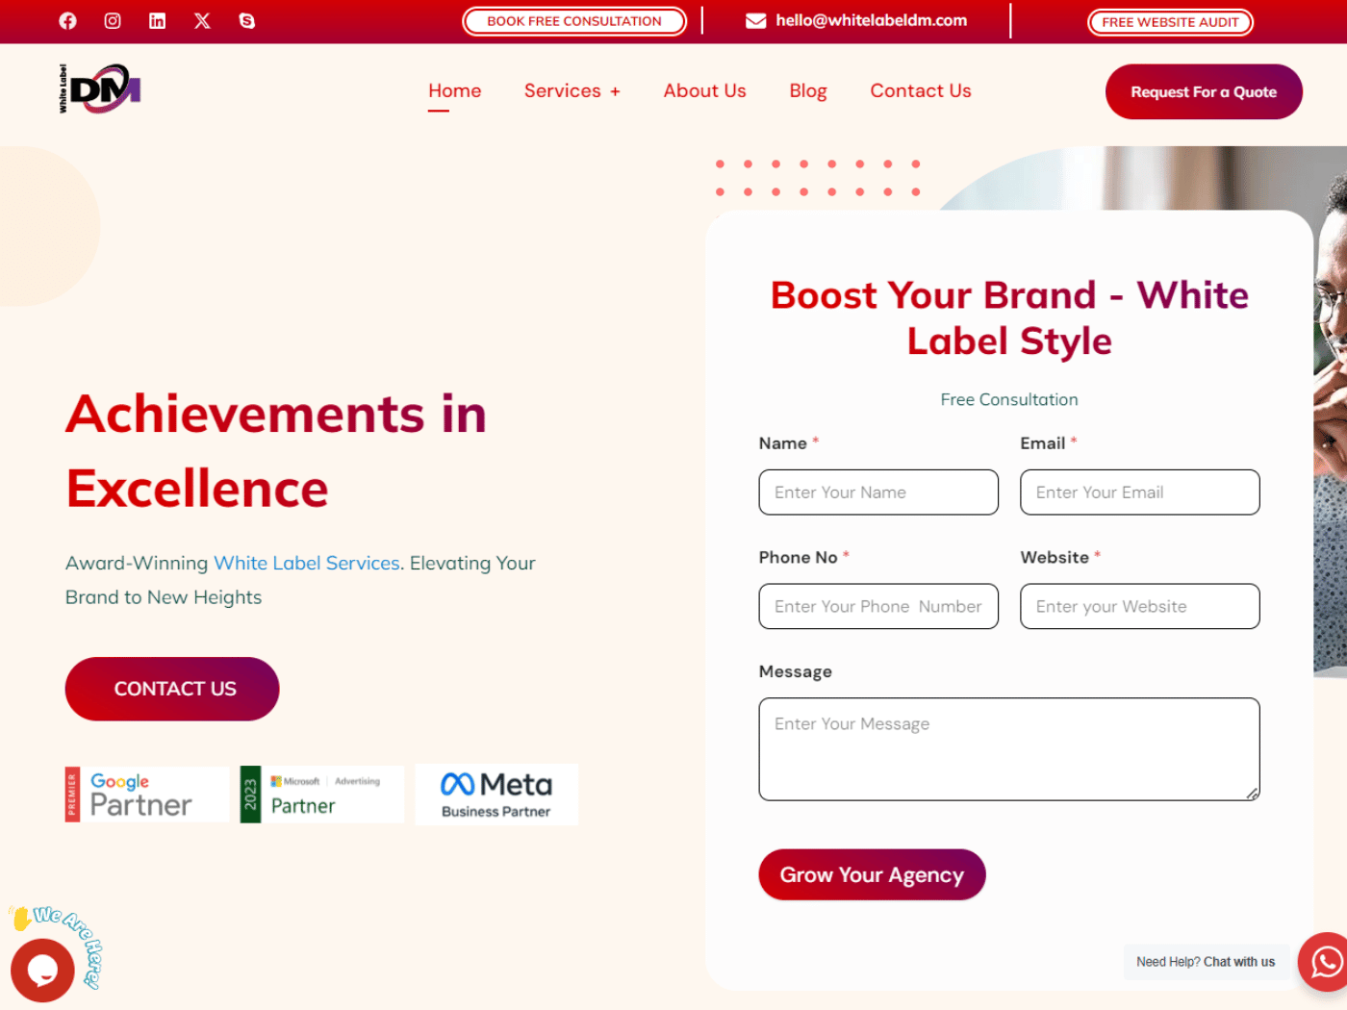This screenshot has height=1010, width=1347.
Task: Focus the Enter Your Message textarea
Action: [x=1009, y=749]
